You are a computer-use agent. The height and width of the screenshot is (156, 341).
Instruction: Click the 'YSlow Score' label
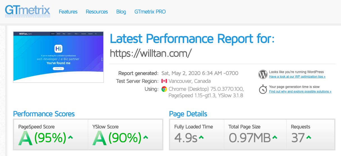click(x=106, y=127)
